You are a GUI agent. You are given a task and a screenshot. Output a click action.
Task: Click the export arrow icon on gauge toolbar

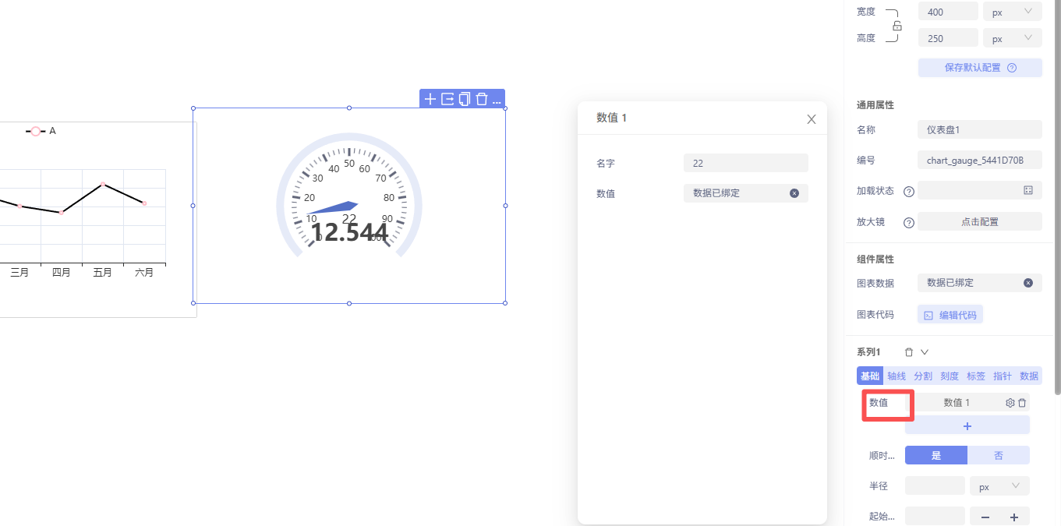pos(447,99)
